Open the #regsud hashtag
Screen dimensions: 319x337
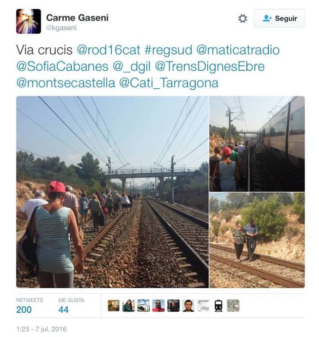click(x=168, y=50)
